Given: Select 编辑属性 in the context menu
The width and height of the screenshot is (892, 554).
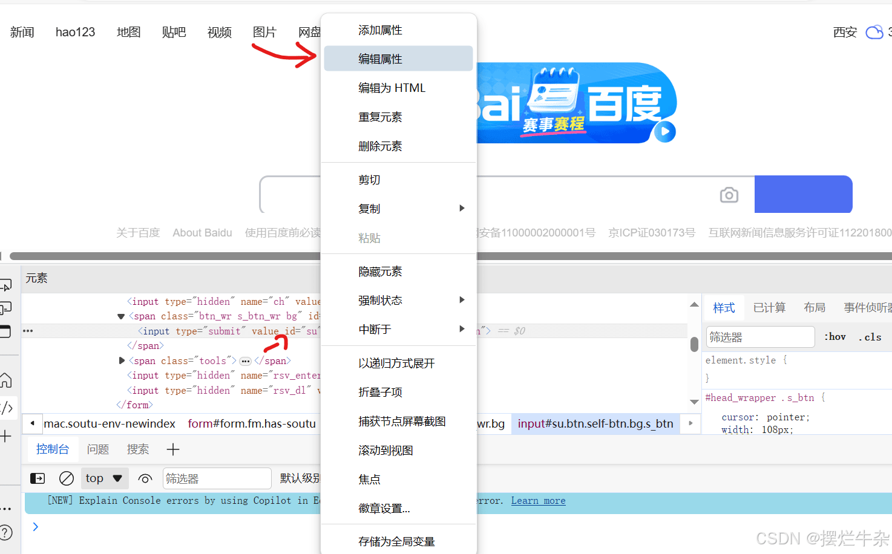Looking at the screenshot, I should pyautogui.click(x=398, y=59).
